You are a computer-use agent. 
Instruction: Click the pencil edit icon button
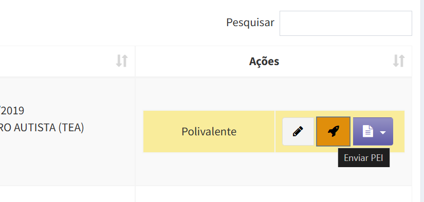298,132
